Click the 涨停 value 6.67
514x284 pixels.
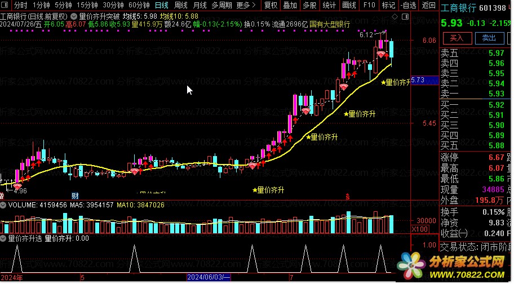pos(497,158)
